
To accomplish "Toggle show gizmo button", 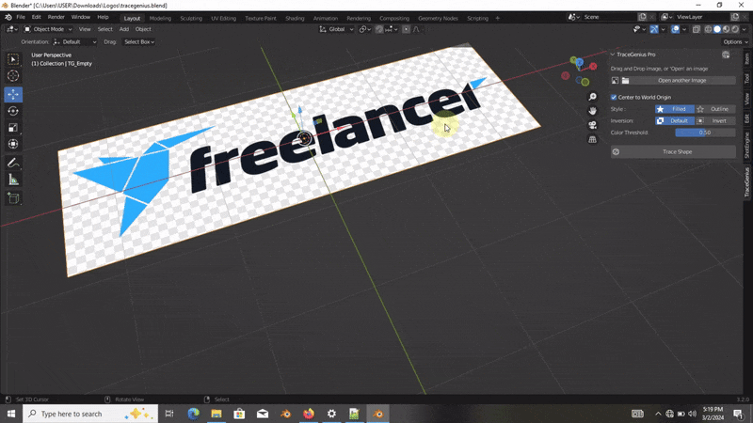I will tap(654, 29).
